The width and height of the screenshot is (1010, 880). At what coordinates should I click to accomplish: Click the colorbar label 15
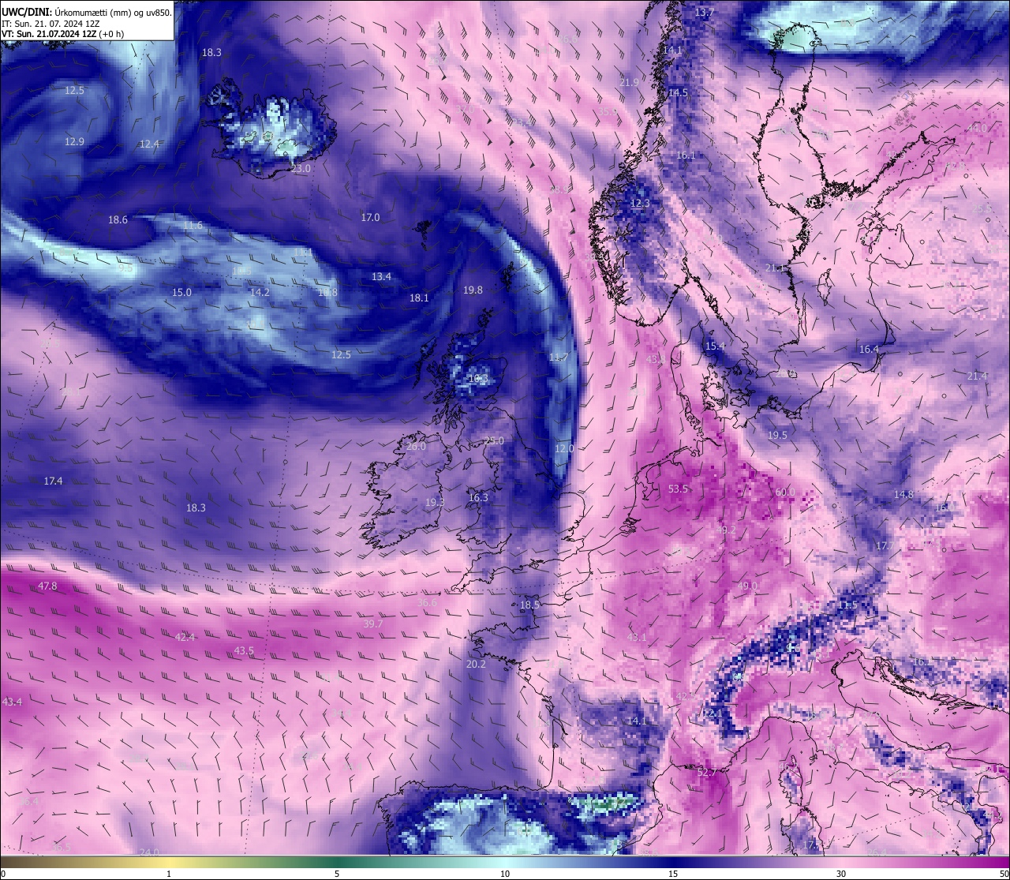pos(672,874)
